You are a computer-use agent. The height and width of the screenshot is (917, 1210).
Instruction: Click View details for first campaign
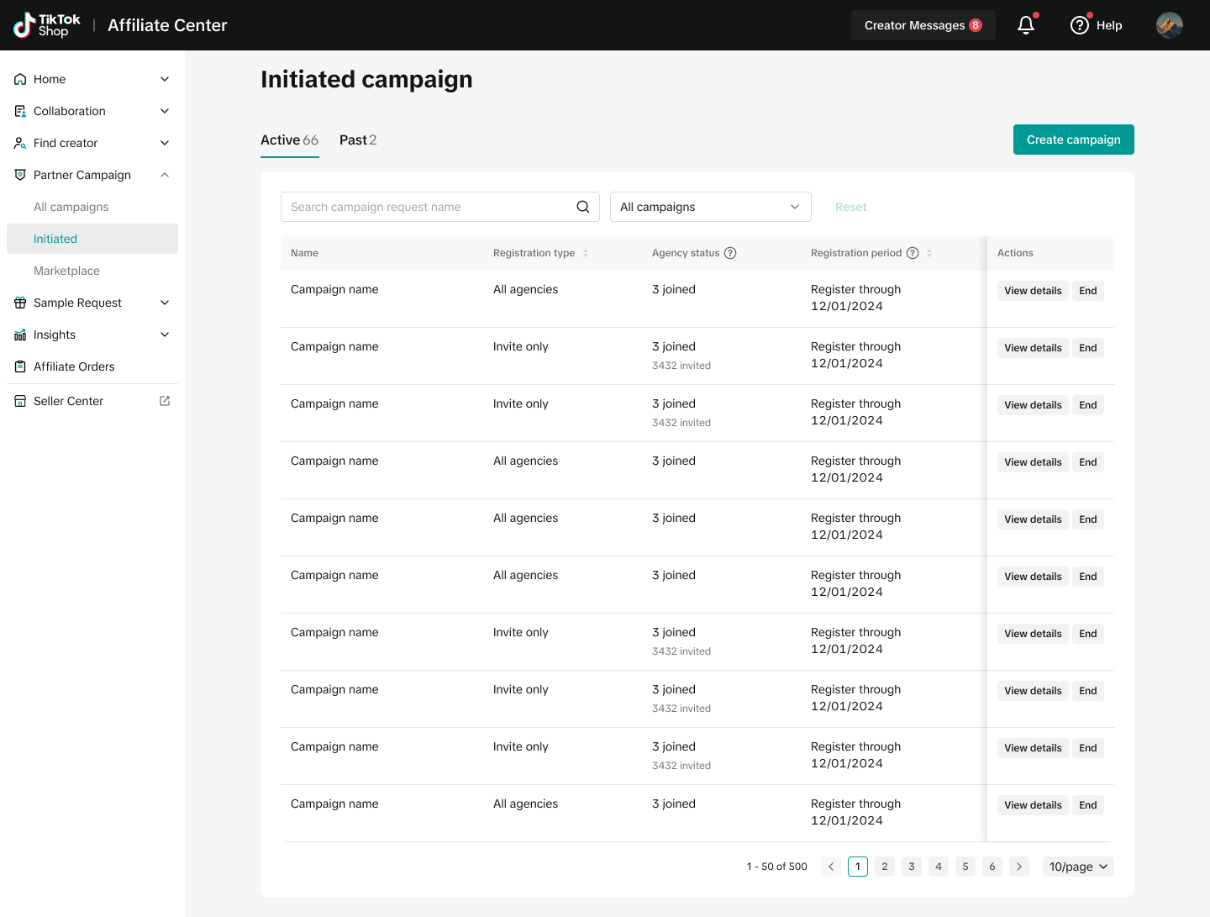(x=1033, y=291)
